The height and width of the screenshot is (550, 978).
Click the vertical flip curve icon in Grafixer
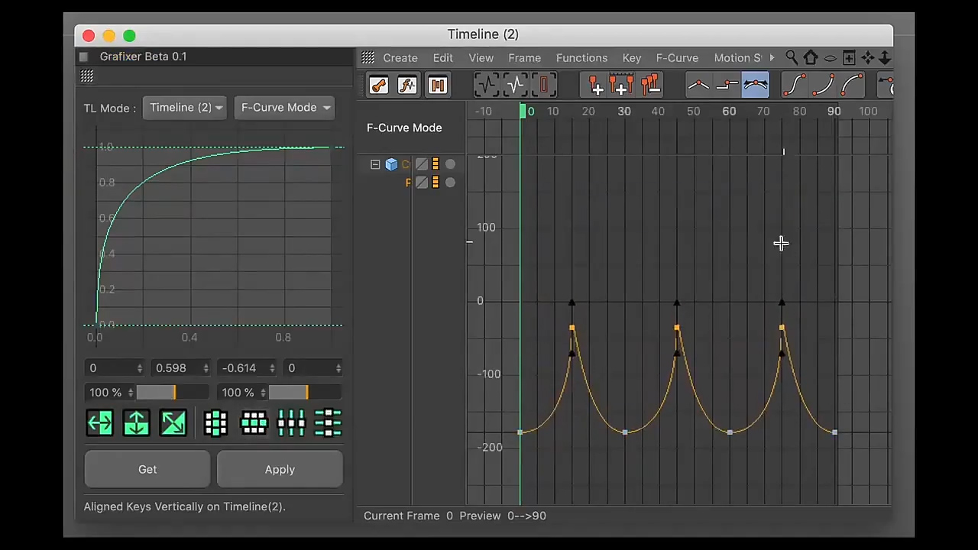(x=136, y=422)
